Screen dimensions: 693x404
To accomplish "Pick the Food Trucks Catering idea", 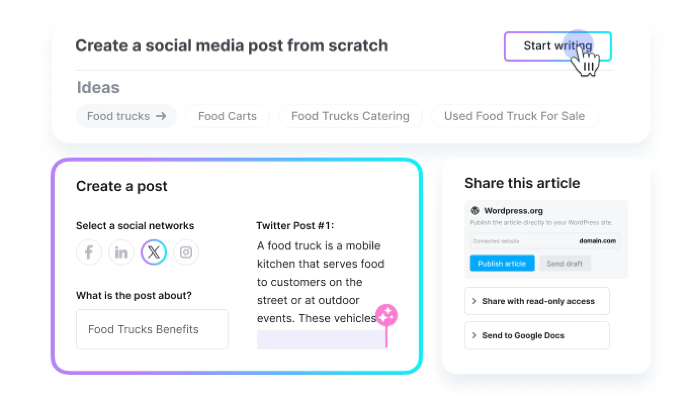I will (x=350, y=116).
